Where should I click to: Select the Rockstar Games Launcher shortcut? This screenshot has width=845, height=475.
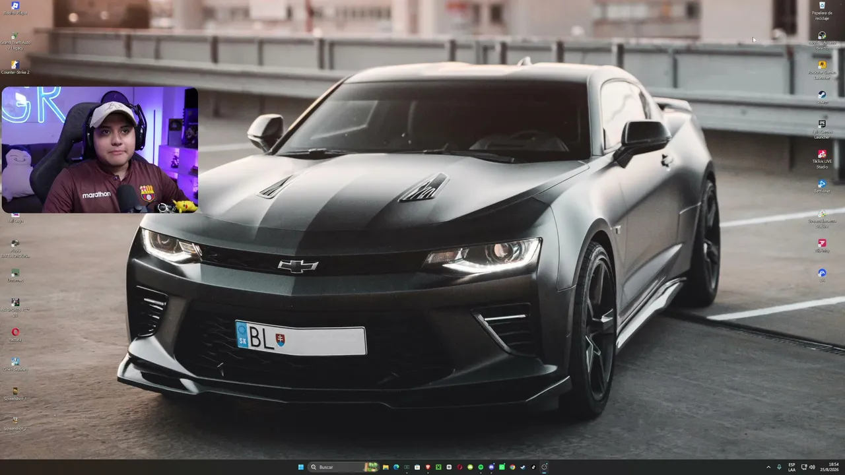(x=822, y=70)
